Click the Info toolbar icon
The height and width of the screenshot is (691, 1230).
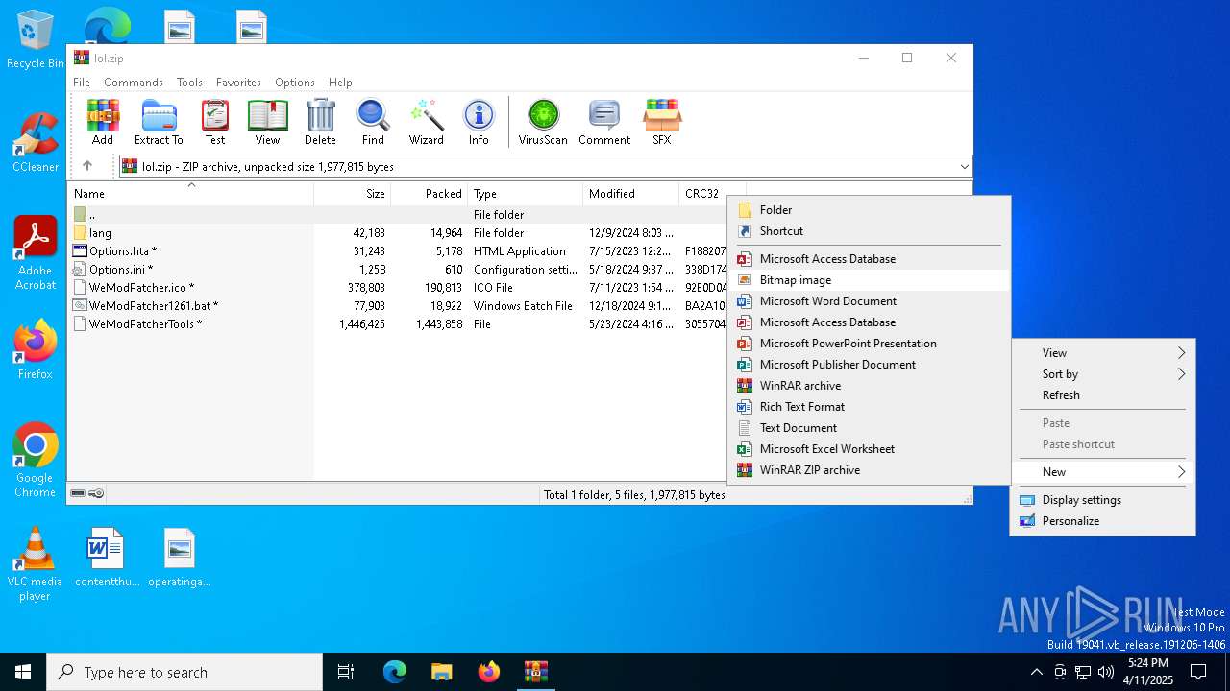[479, 122]
